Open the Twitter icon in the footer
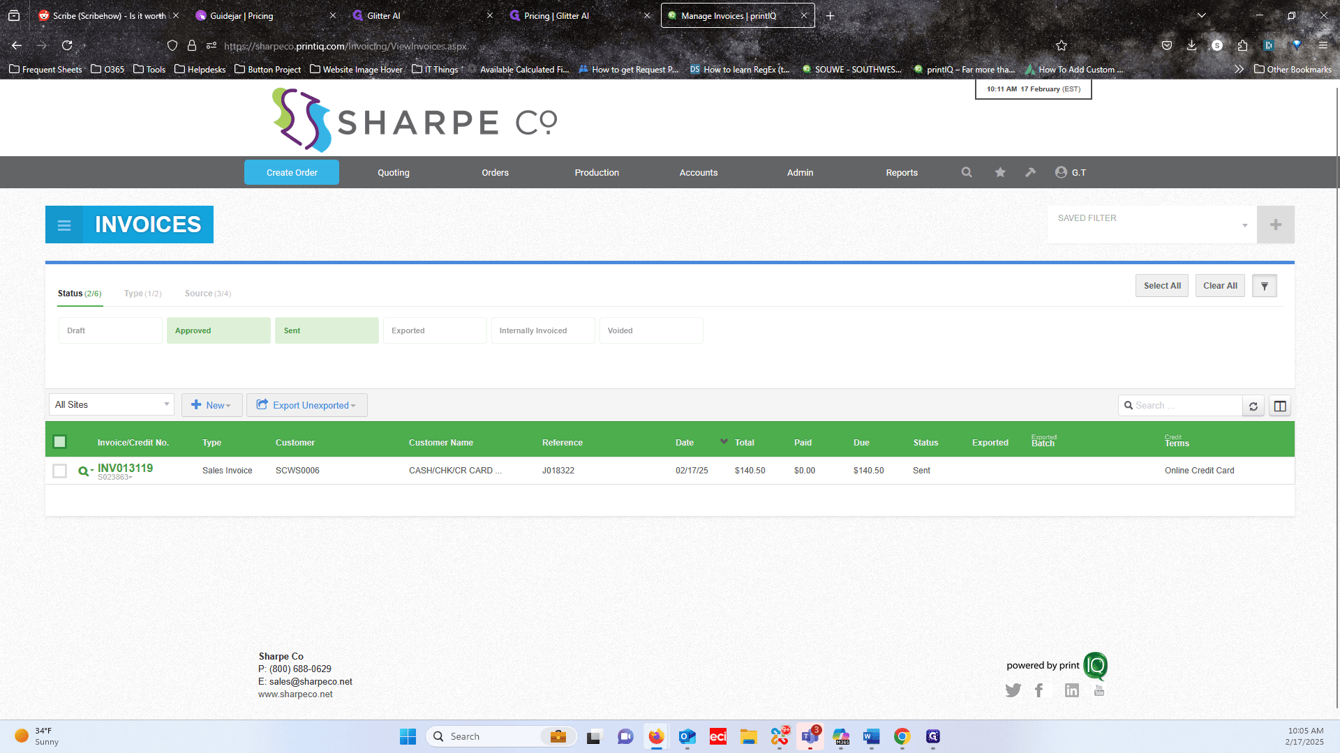Image resolution: width=1340 pixels, height=753 pixels. click(x=1013, y=690)
